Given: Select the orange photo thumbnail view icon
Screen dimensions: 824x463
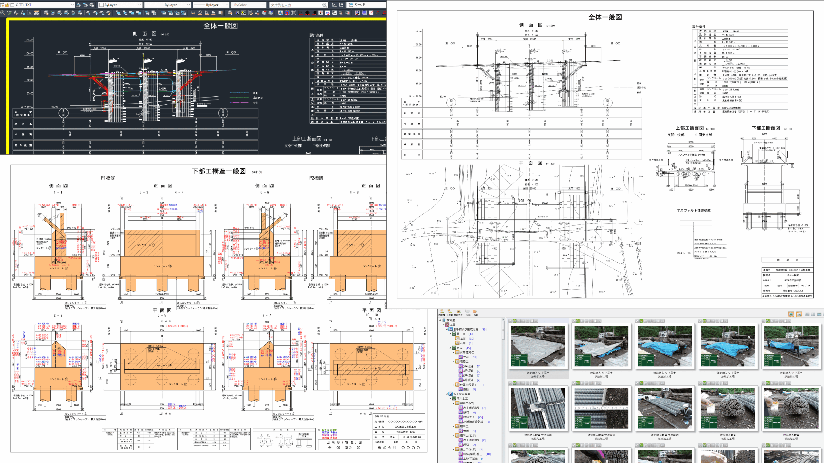Looking at the screenshot, I should point(791,314).
